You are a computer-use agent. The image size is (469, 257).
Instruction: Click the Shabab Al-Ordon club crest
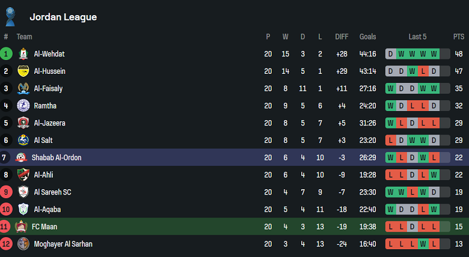click(x=21, y=158)
